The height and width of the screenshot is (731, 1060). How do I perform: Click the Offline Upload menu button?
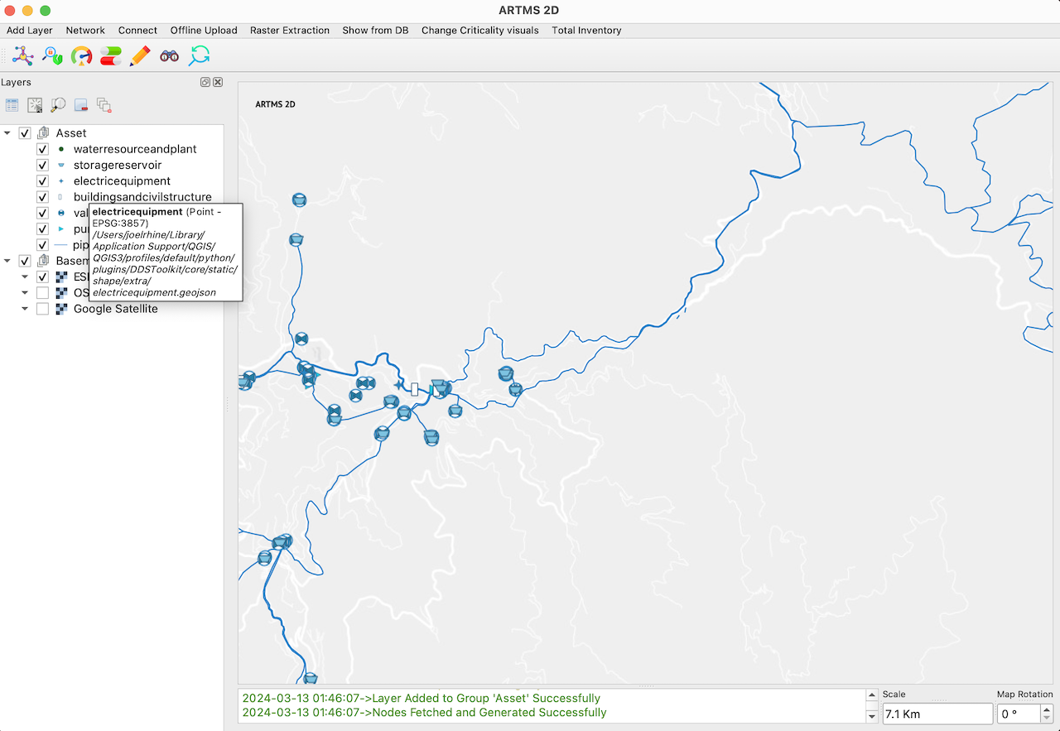click(204, 31)
